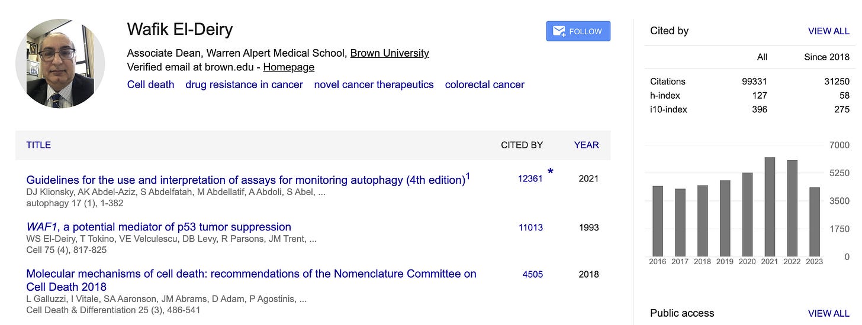Open the WAF1 p53 tumor suppression paper
Screen dimensions: 862x325
tap(159, 227)
